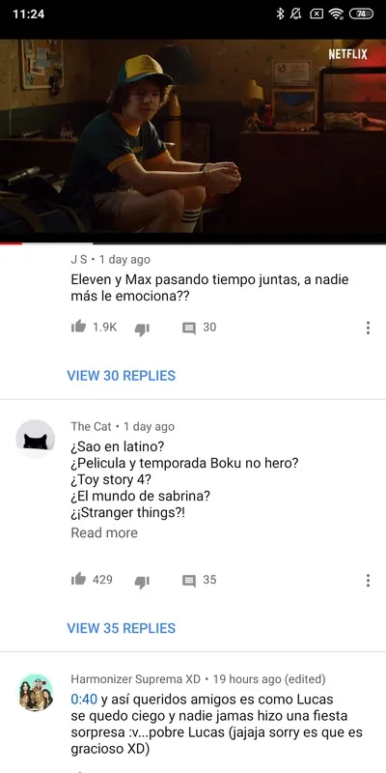Open more options for J S comment
386x773 pixels.
(368, 328)
